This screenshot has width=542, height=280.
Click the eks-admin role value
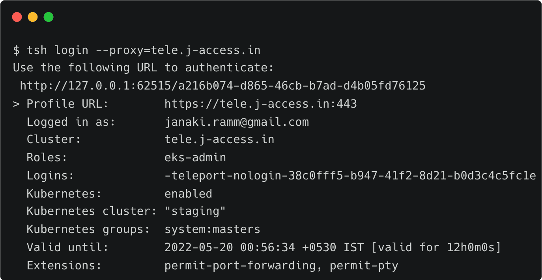(195, 158)
